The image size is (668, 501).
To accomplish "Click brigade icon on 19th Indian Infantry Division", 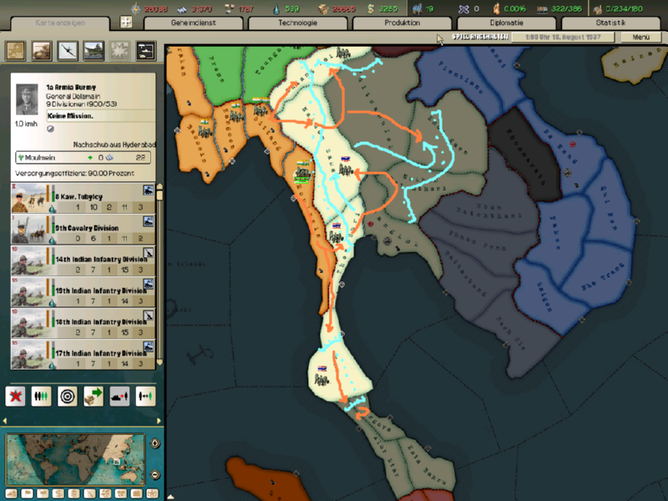I will click(x=149, y=284).
